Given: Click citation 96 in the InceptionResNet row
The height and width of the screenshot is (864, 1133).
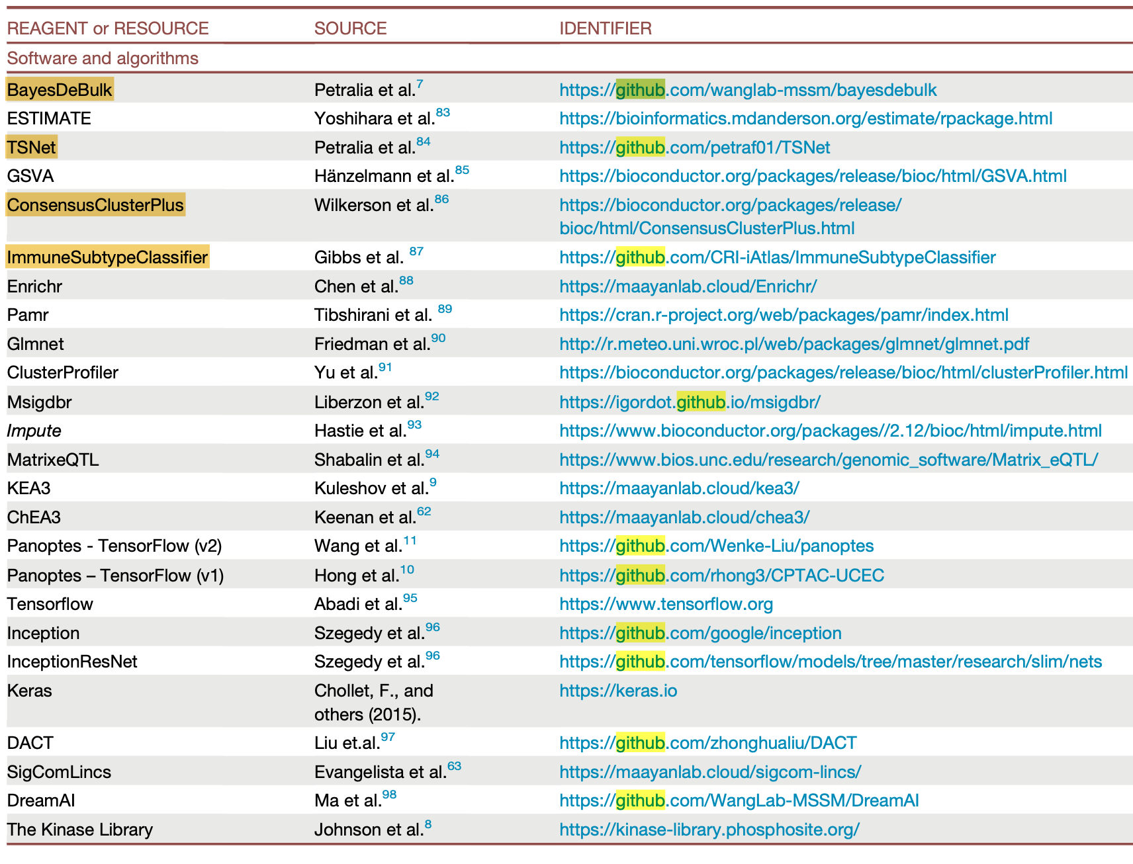Looking at the screenshot, I should tap(433, 656).
